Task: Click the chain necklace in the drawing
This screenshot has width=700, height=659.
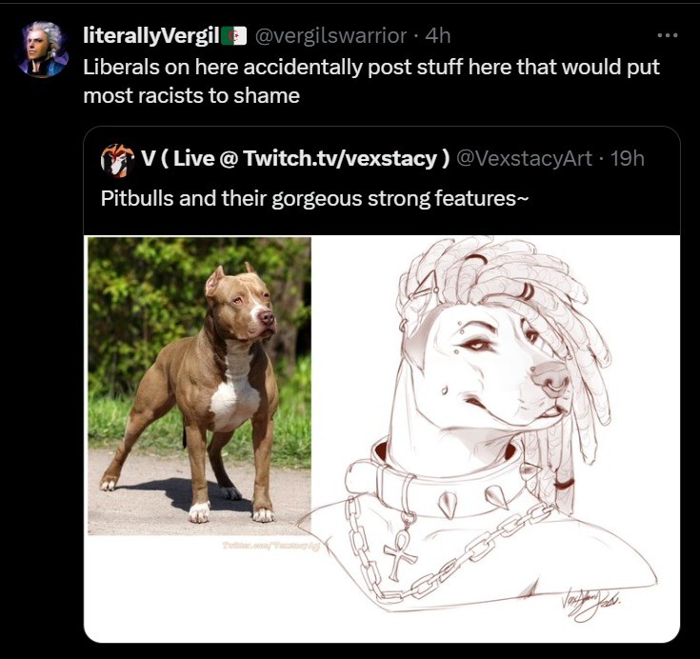Action: [x=457, y=550]
